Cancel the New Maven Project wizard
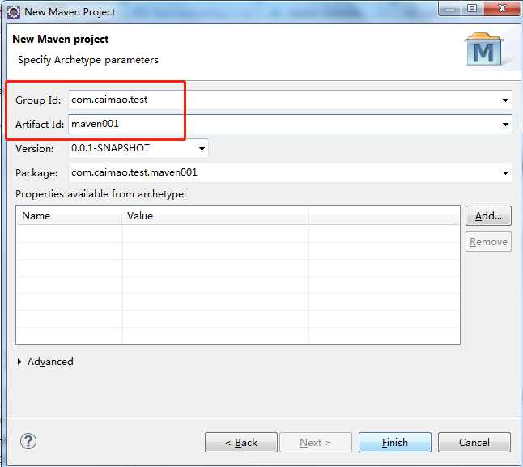The width and height of the screenshot is (523, 467). click(x=474, y=443)
